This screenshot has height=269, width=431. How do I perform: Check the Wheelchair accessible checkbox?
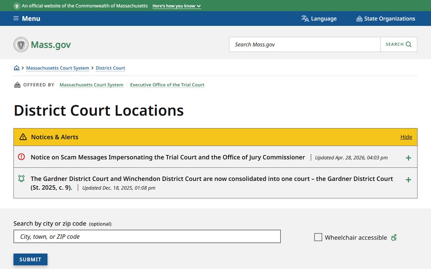(x=318, y=237)
